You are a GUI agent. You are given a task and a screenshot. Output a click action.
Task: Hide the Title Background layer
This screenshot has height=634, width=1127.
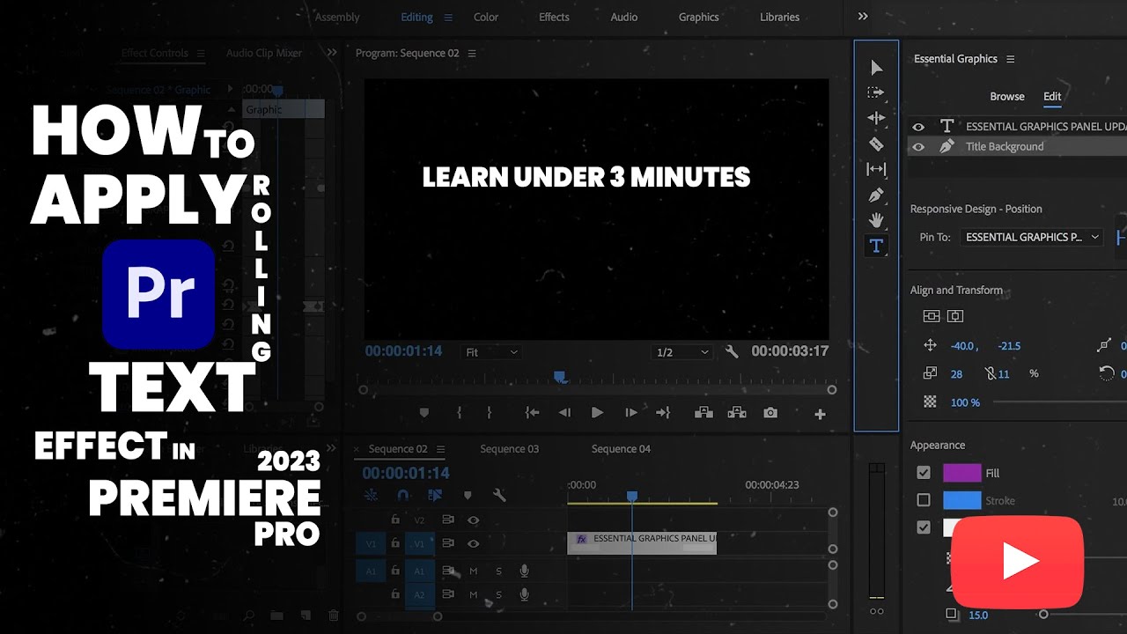coord(919,147)
